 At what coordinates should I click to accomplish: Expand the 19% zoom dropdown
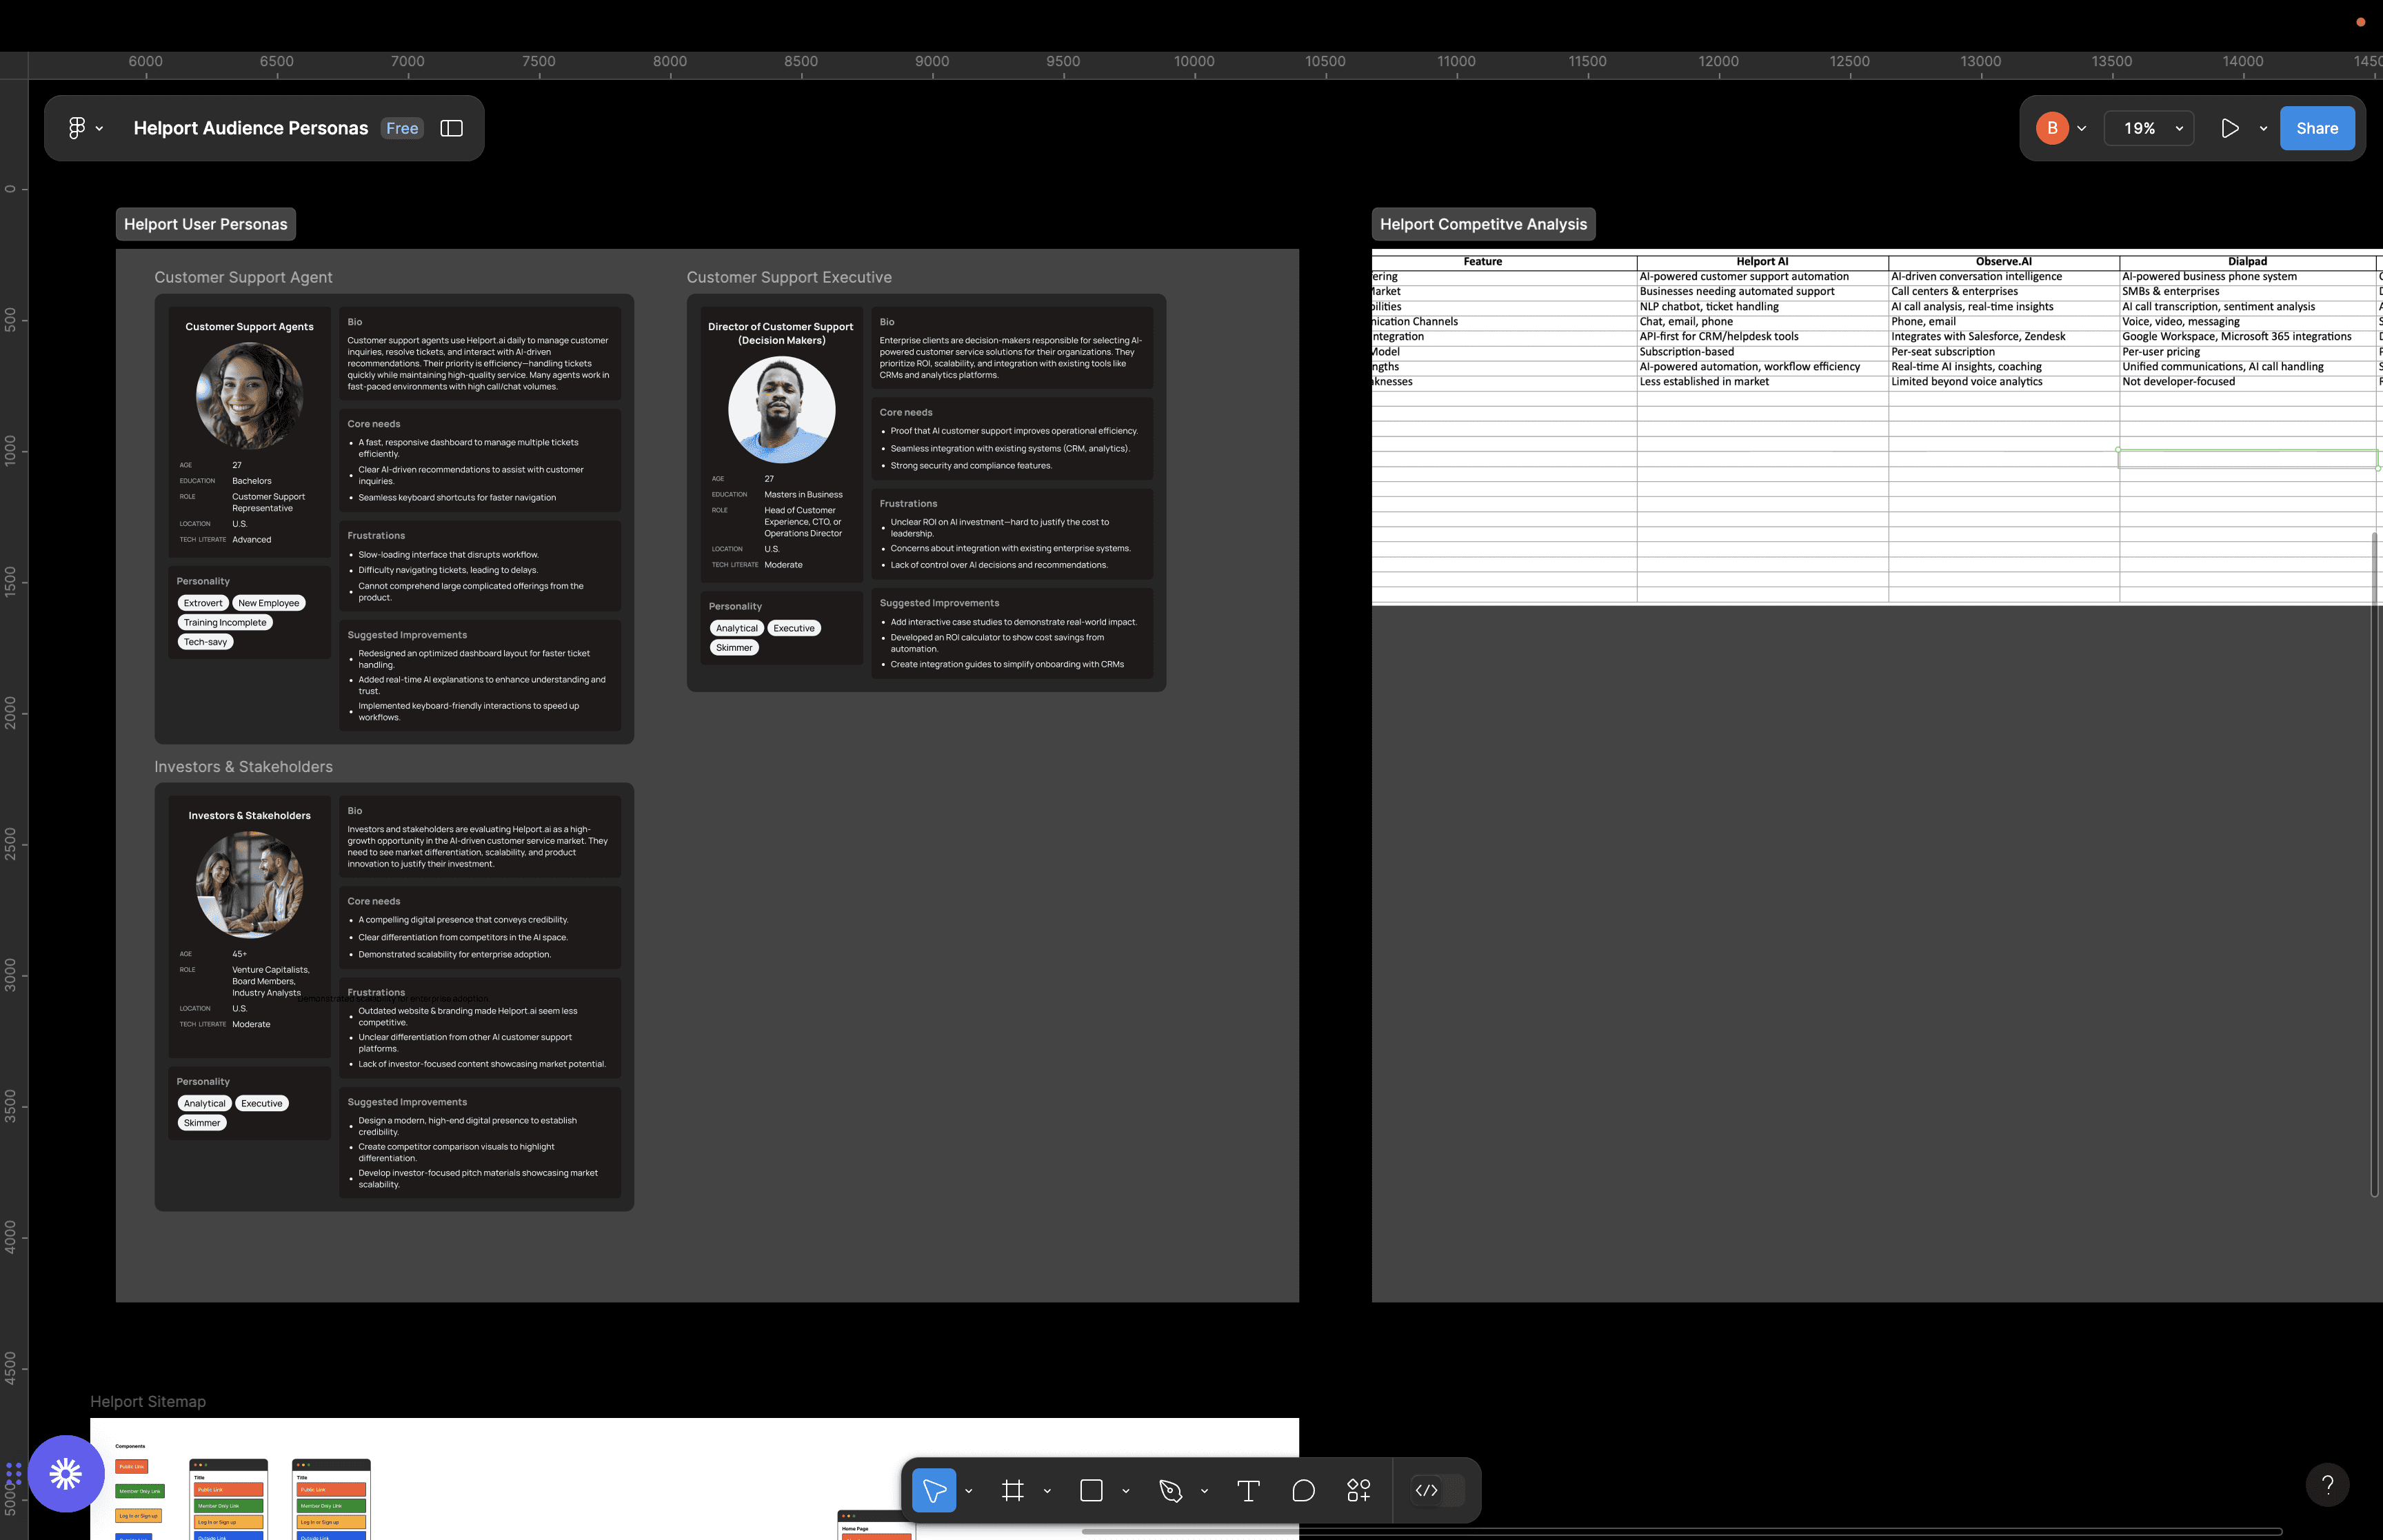[x=2150, y=128]
